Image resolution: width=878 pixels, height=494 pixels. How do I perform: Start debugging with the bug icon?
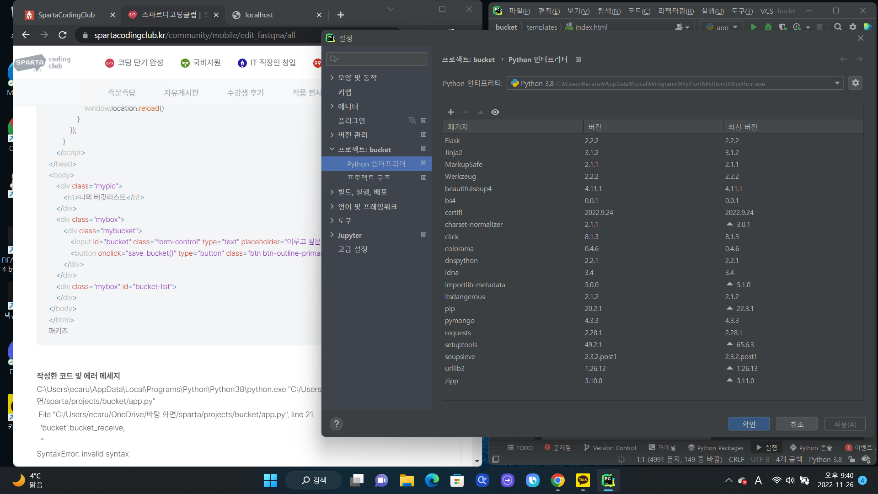[x=768, y=27]
